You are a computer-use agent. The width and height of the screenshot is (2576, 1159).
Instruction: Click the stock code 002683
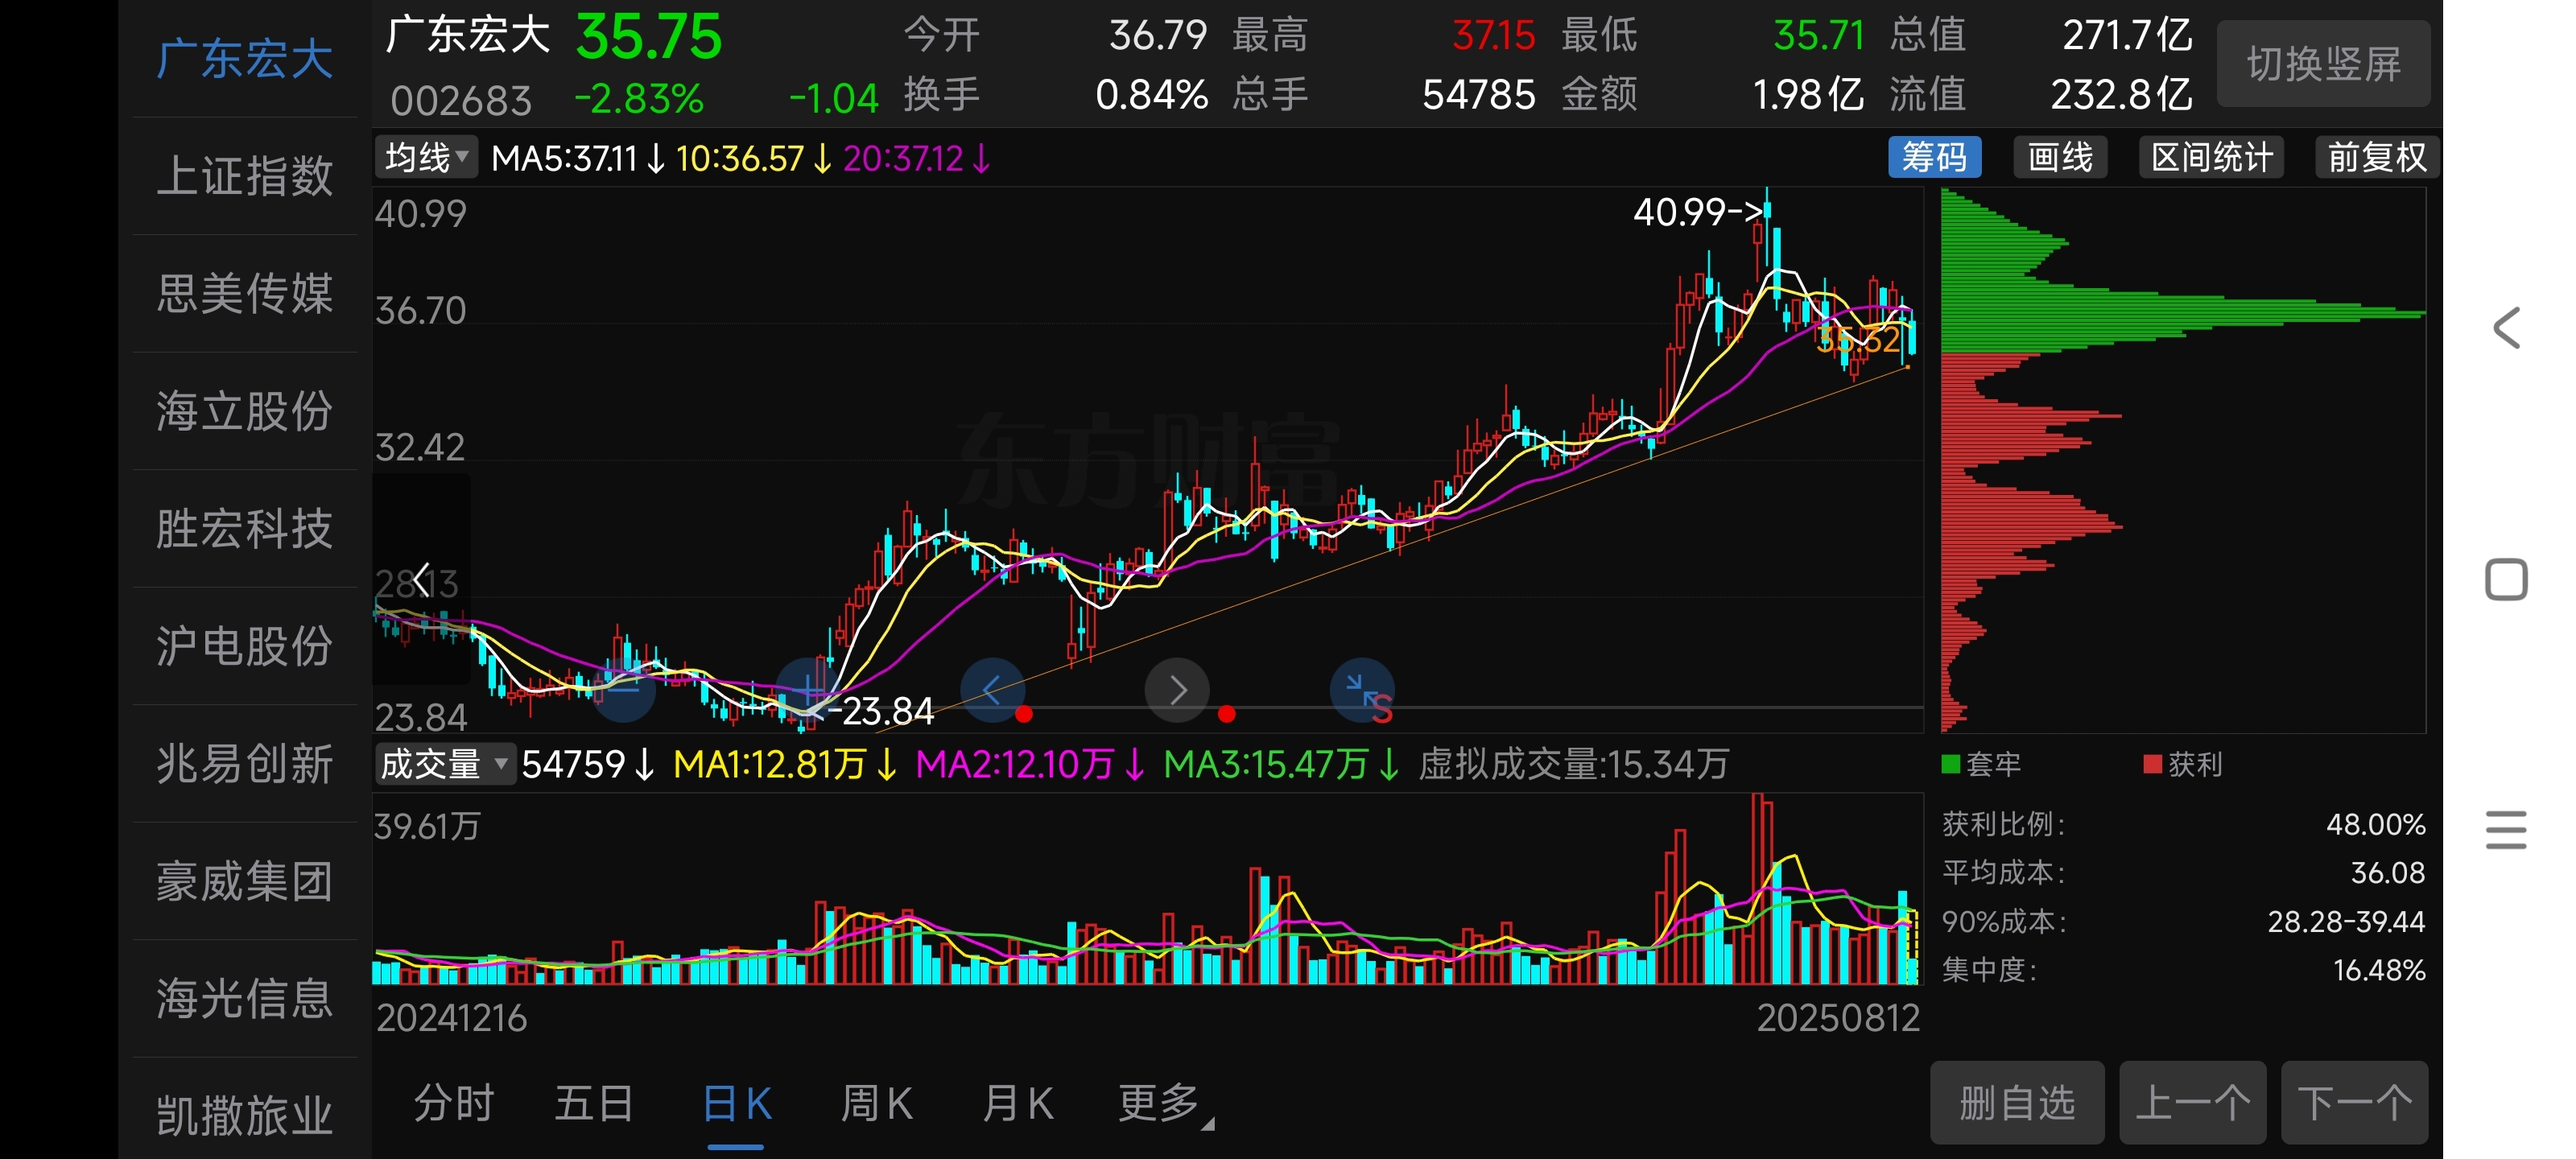[461, 100]
